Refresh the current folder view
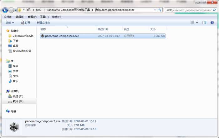The width and height of the screenshot is (219, 138). 160,10
